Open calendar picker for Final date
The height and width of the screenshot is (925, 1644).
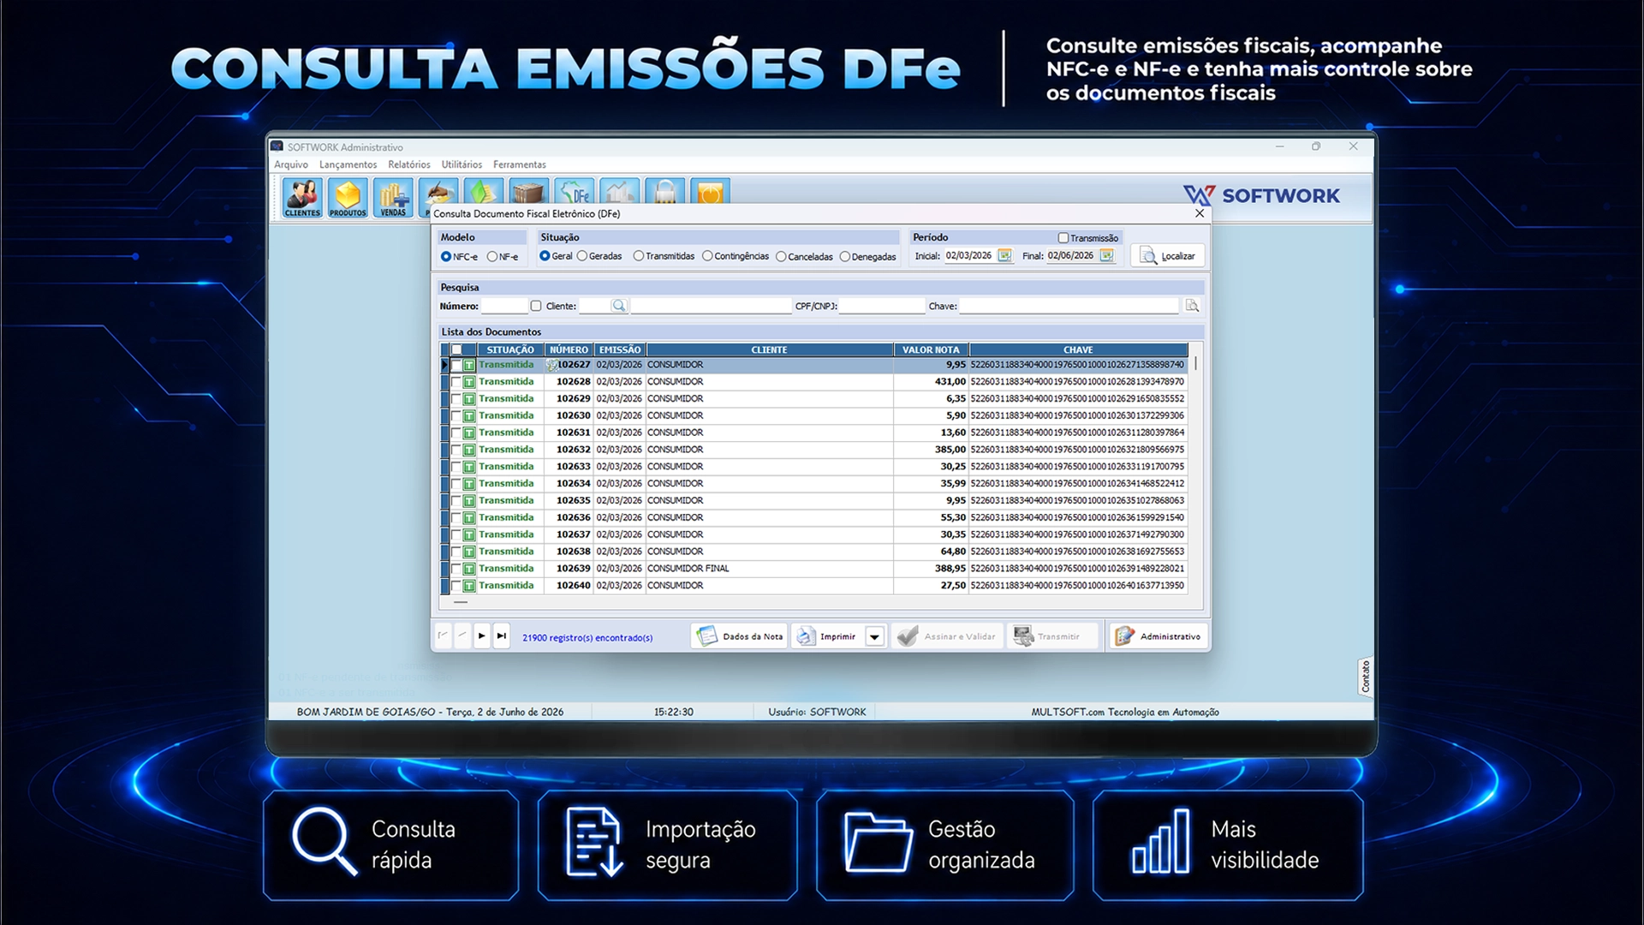(x=1107, y=256)
